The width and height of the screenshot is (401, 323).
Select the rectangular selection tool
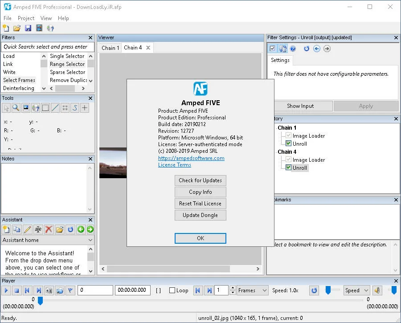[45, 108]
